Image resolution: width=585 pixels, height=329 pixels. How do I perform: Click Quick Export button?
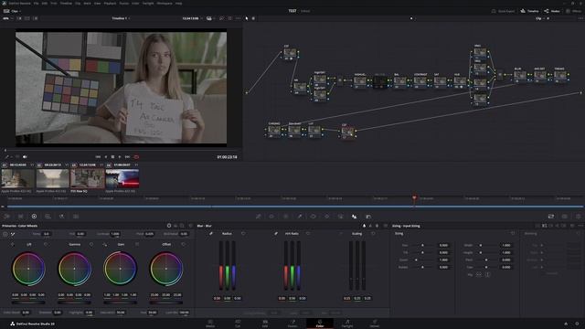[504, 11]
